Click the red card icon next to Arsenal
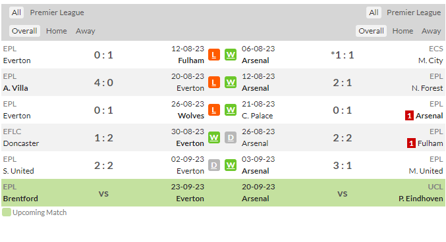Viewport: 446px width, 242px height. coord(409,116)
